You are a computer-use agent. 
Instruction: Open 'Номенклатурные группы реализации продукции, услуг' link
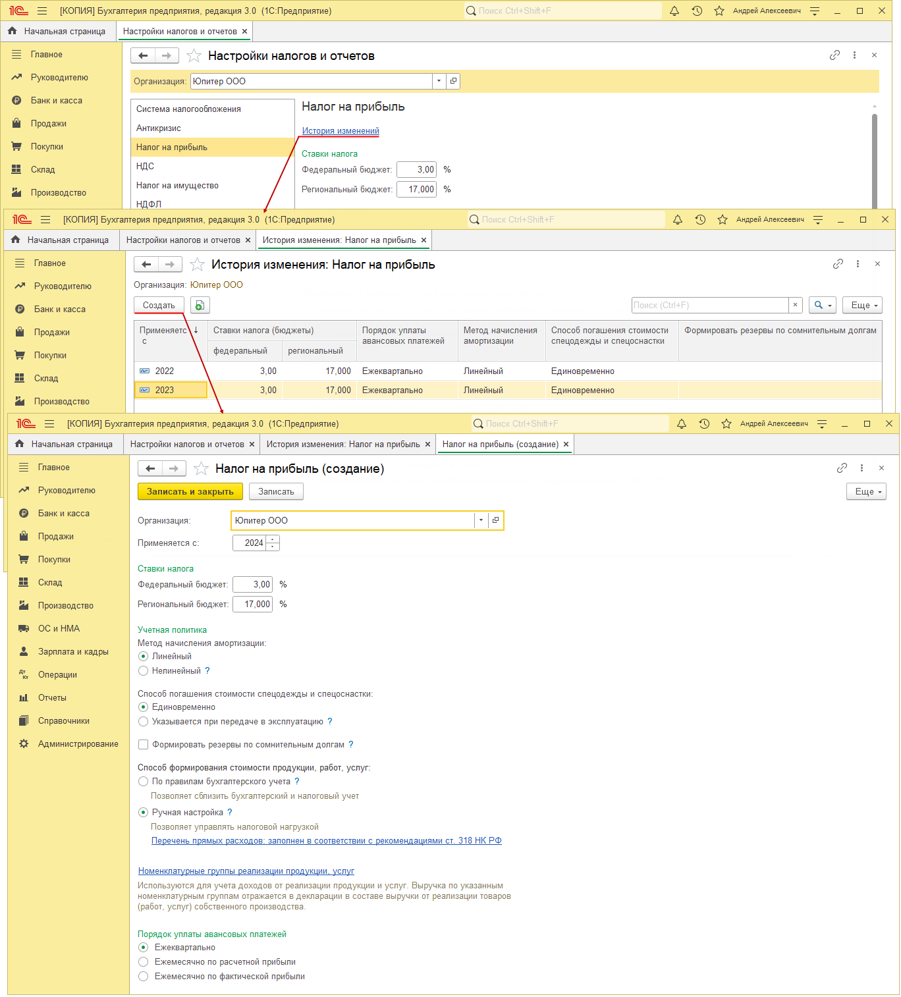coord(246,871)
